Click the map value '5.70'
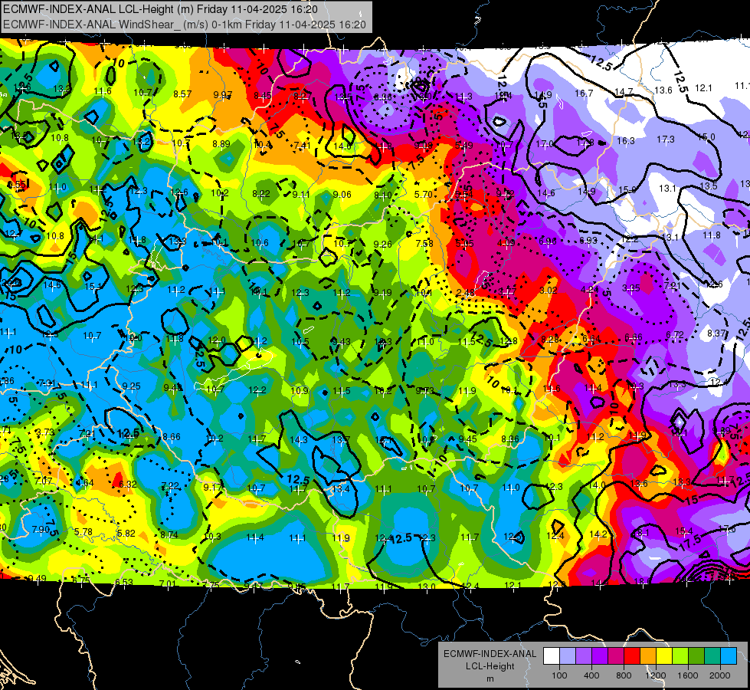Screen dimensions: 750x690 [x=424, y=195]
